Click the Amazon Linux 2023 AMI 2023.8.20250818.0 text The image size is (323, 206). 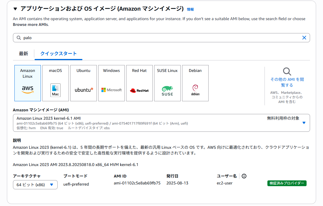point(75,165)
